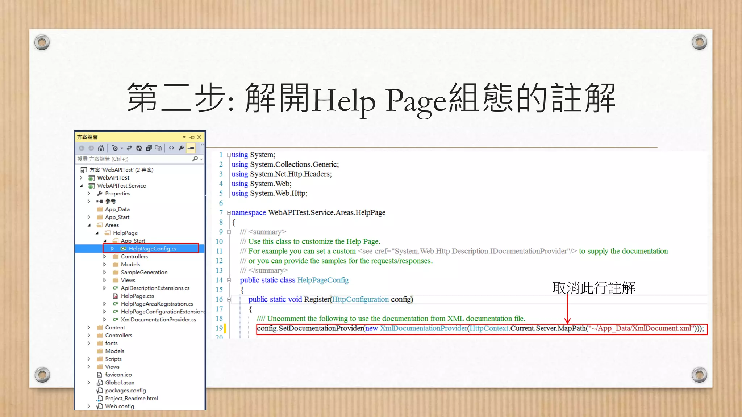Viewport: 742px width, 417px height.
Task: Click the Collapse All icon
Action: click(149, 148)
